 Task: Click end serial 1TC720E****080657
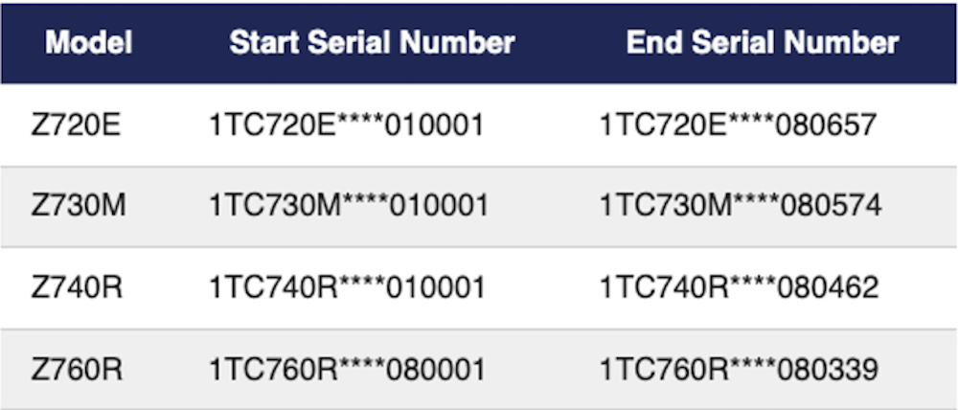[739, 125]
